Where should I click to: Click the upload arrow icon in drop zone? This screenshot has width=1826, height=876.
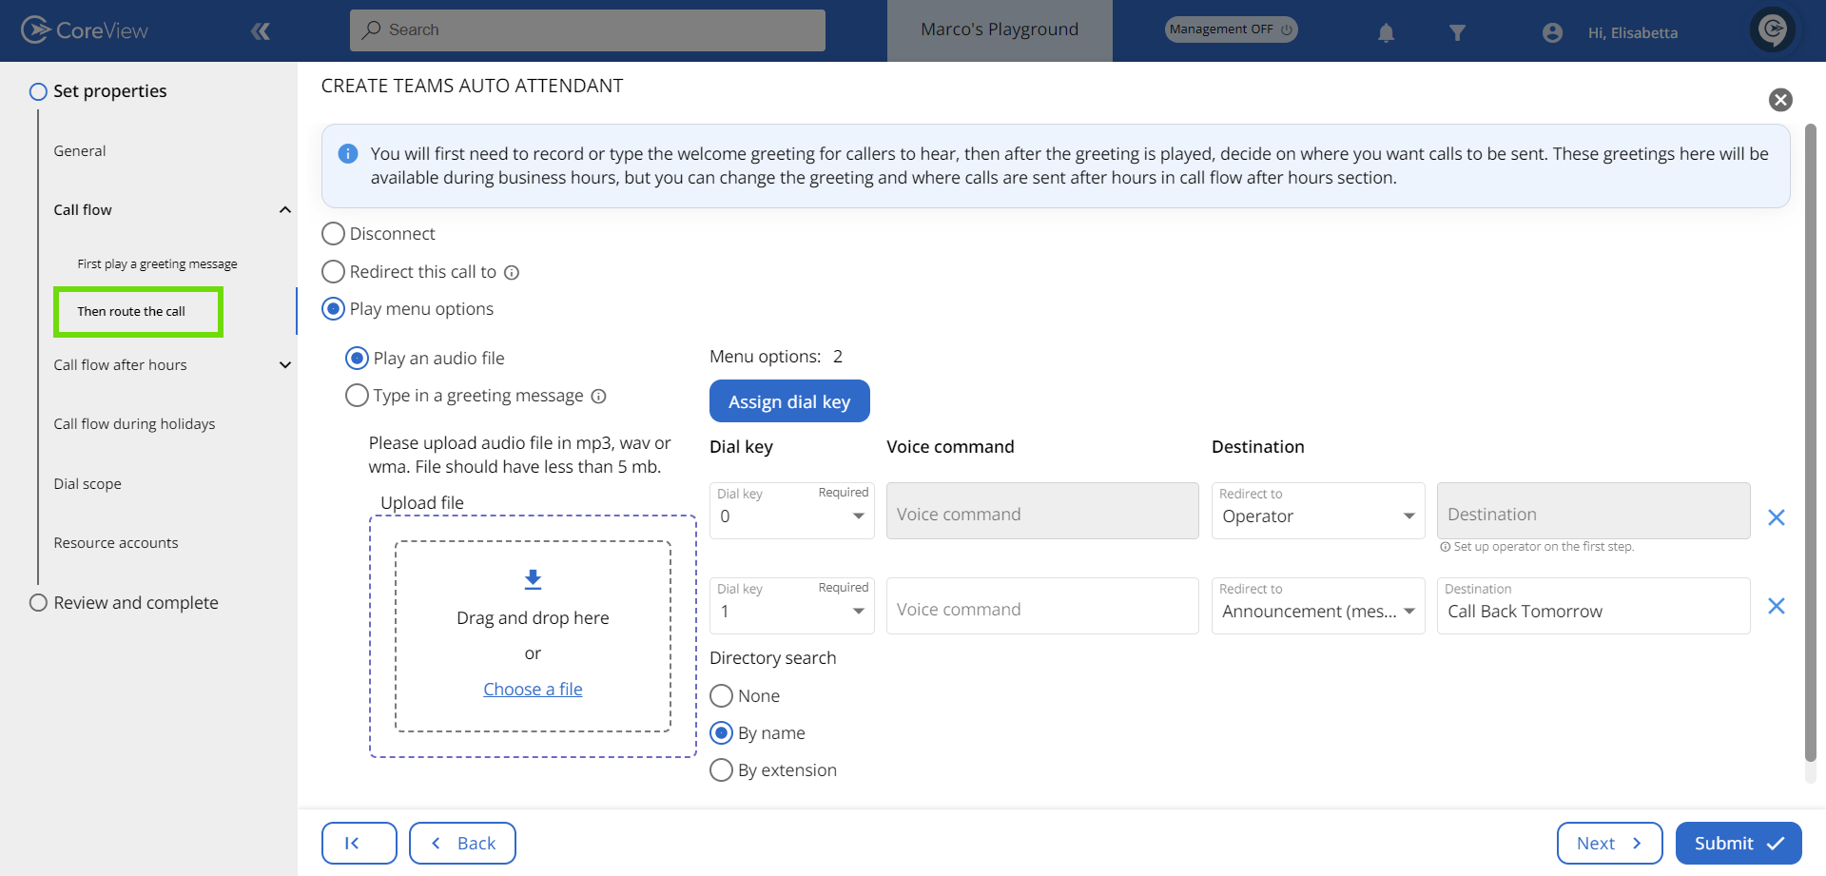click(533, 579)
